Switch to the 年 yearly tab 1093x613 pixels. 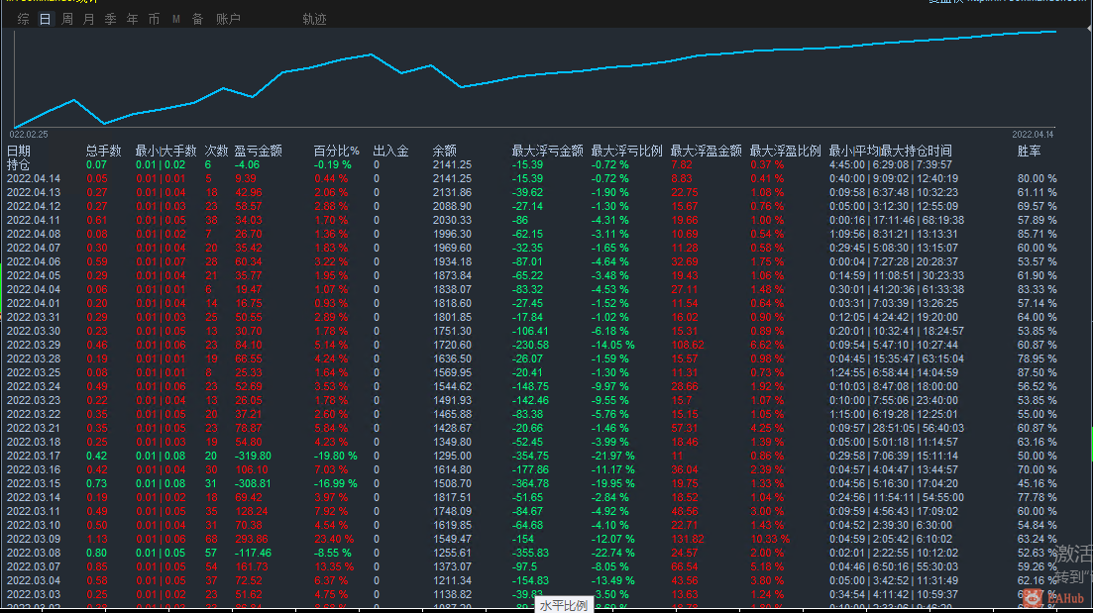[x=133, y=19]
